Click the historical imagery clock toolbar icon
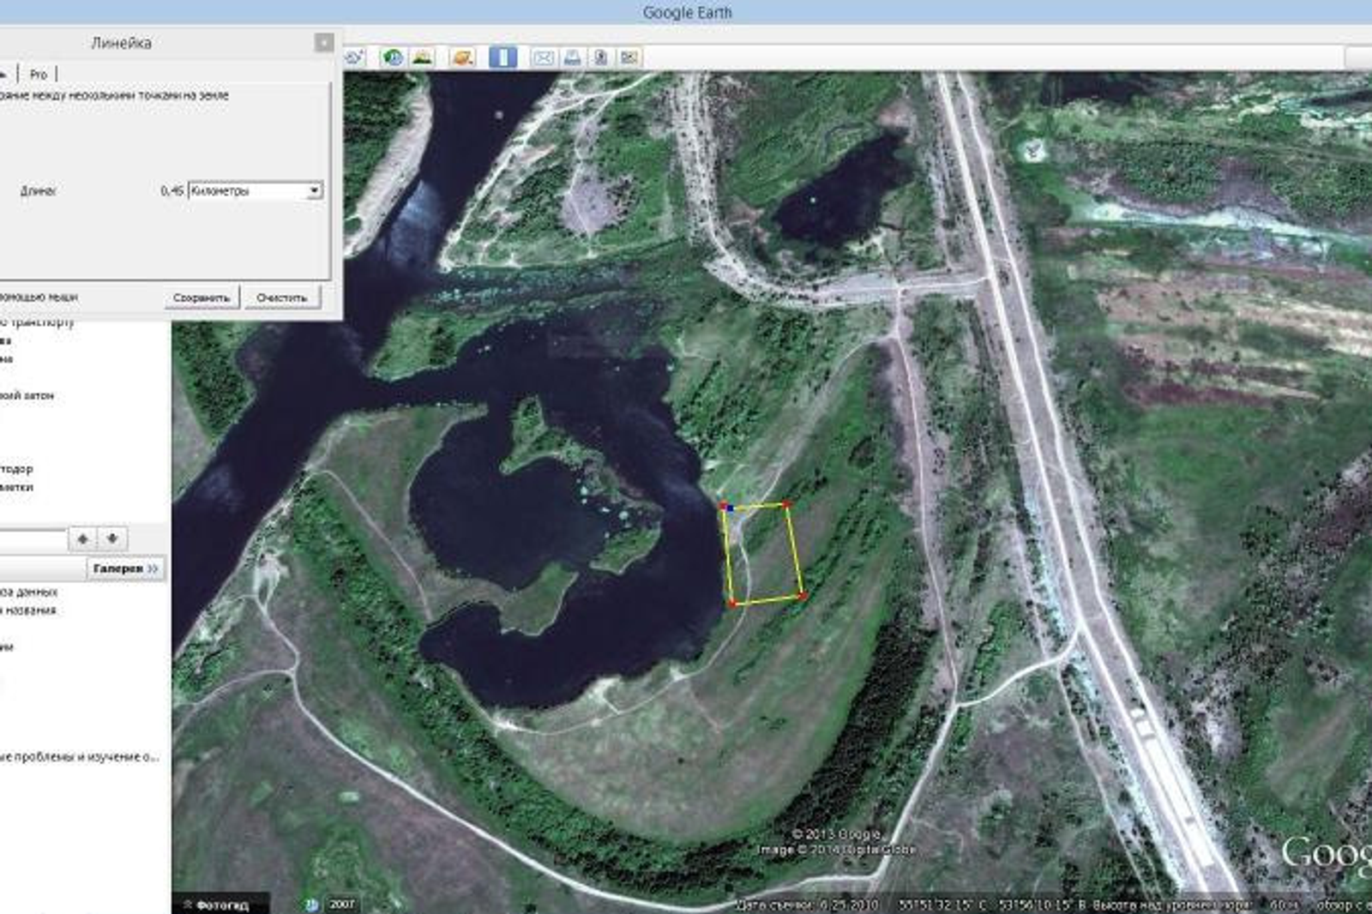1372x914 pixels. coord(393,57)
